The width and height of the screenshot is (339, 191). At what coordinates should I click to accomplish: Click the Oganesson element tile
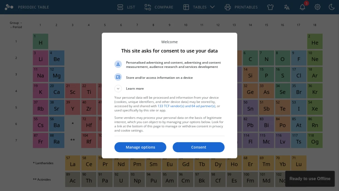point(315,140)
